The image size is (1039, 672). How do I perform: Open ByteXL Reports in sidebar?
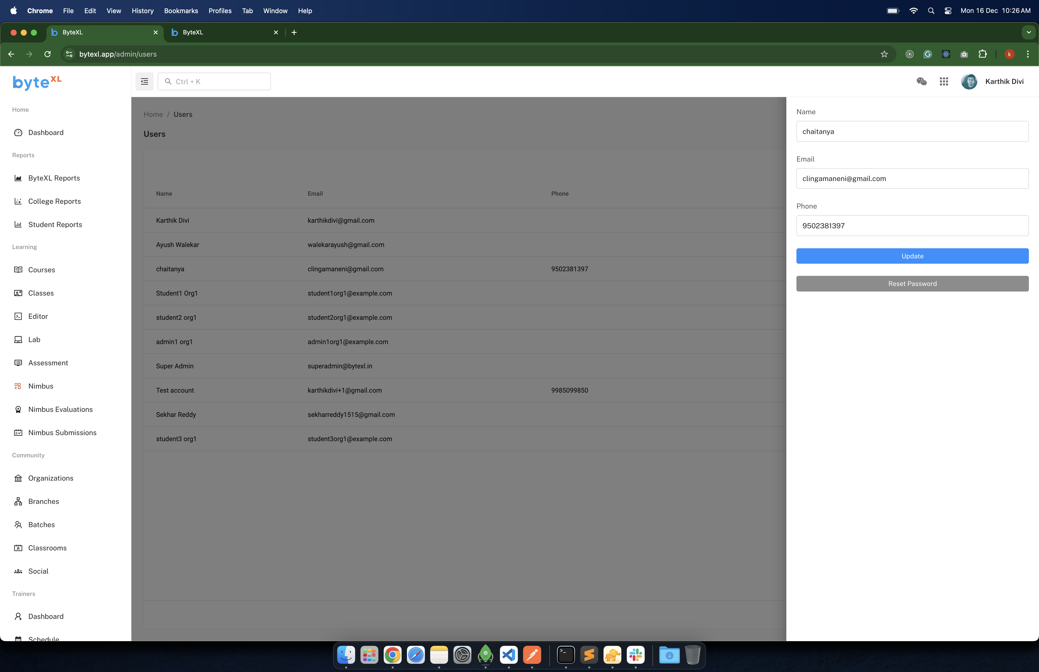(54, 178)
